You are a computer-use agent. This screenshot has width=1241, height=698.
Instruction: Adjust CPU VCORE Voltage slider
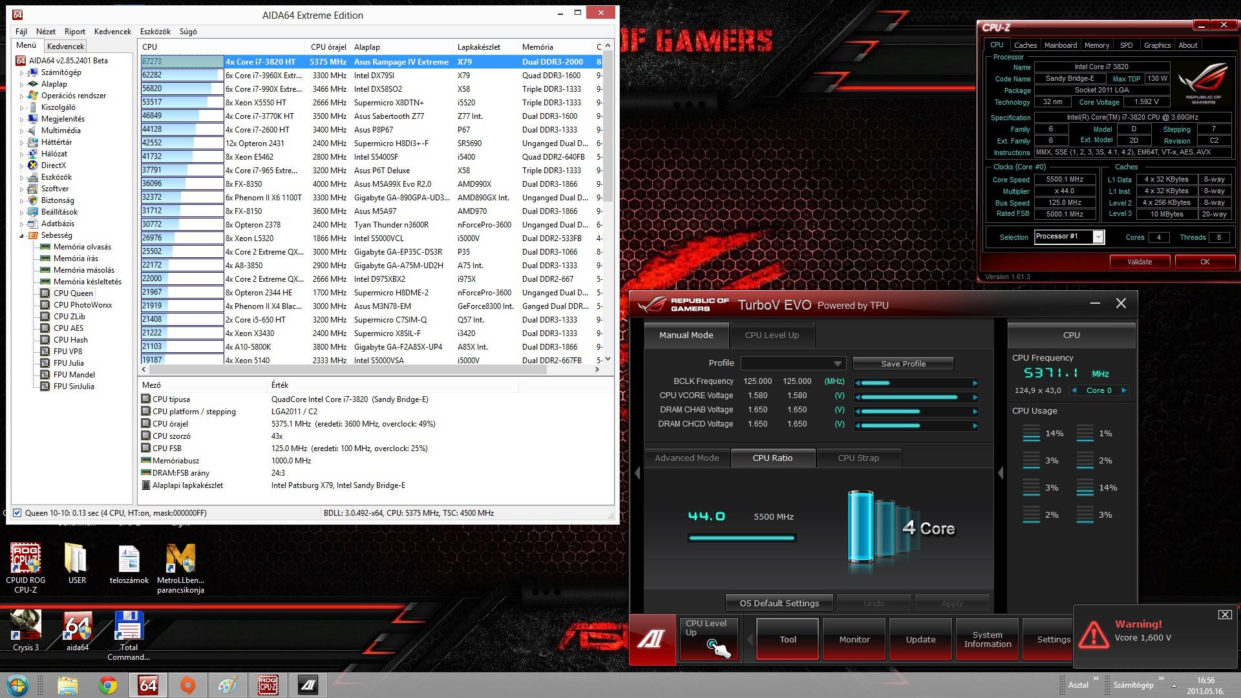point(916,397)
